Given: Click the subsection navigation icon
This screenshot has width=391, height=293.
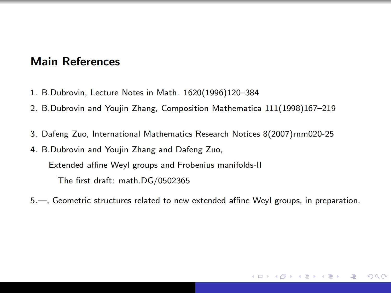Looking at the screenshot, I should point(307,276).
